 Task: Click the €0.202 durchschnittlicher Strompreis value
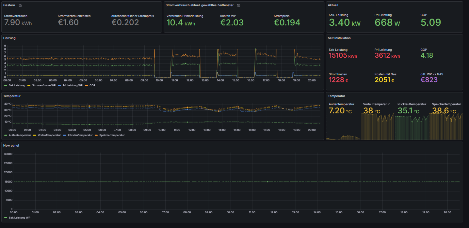tap(125, 22)
